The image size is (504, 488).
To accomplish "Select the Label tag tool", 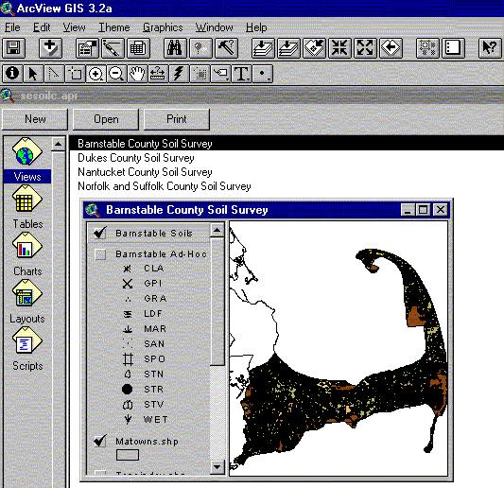I will [221, 74].
